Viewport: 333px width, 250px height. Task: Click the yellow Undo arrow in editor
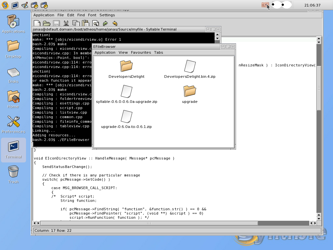coord(115,23)
